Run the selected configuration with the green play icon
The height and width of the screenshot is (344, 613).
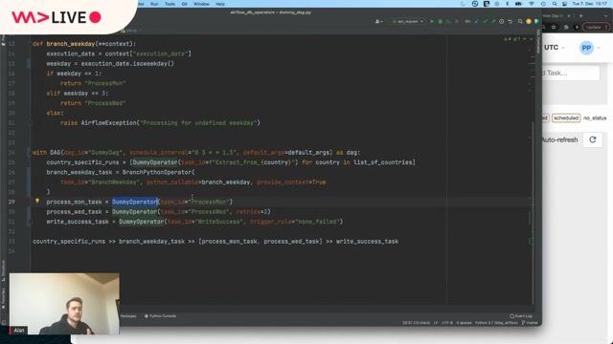pos(432,21)
